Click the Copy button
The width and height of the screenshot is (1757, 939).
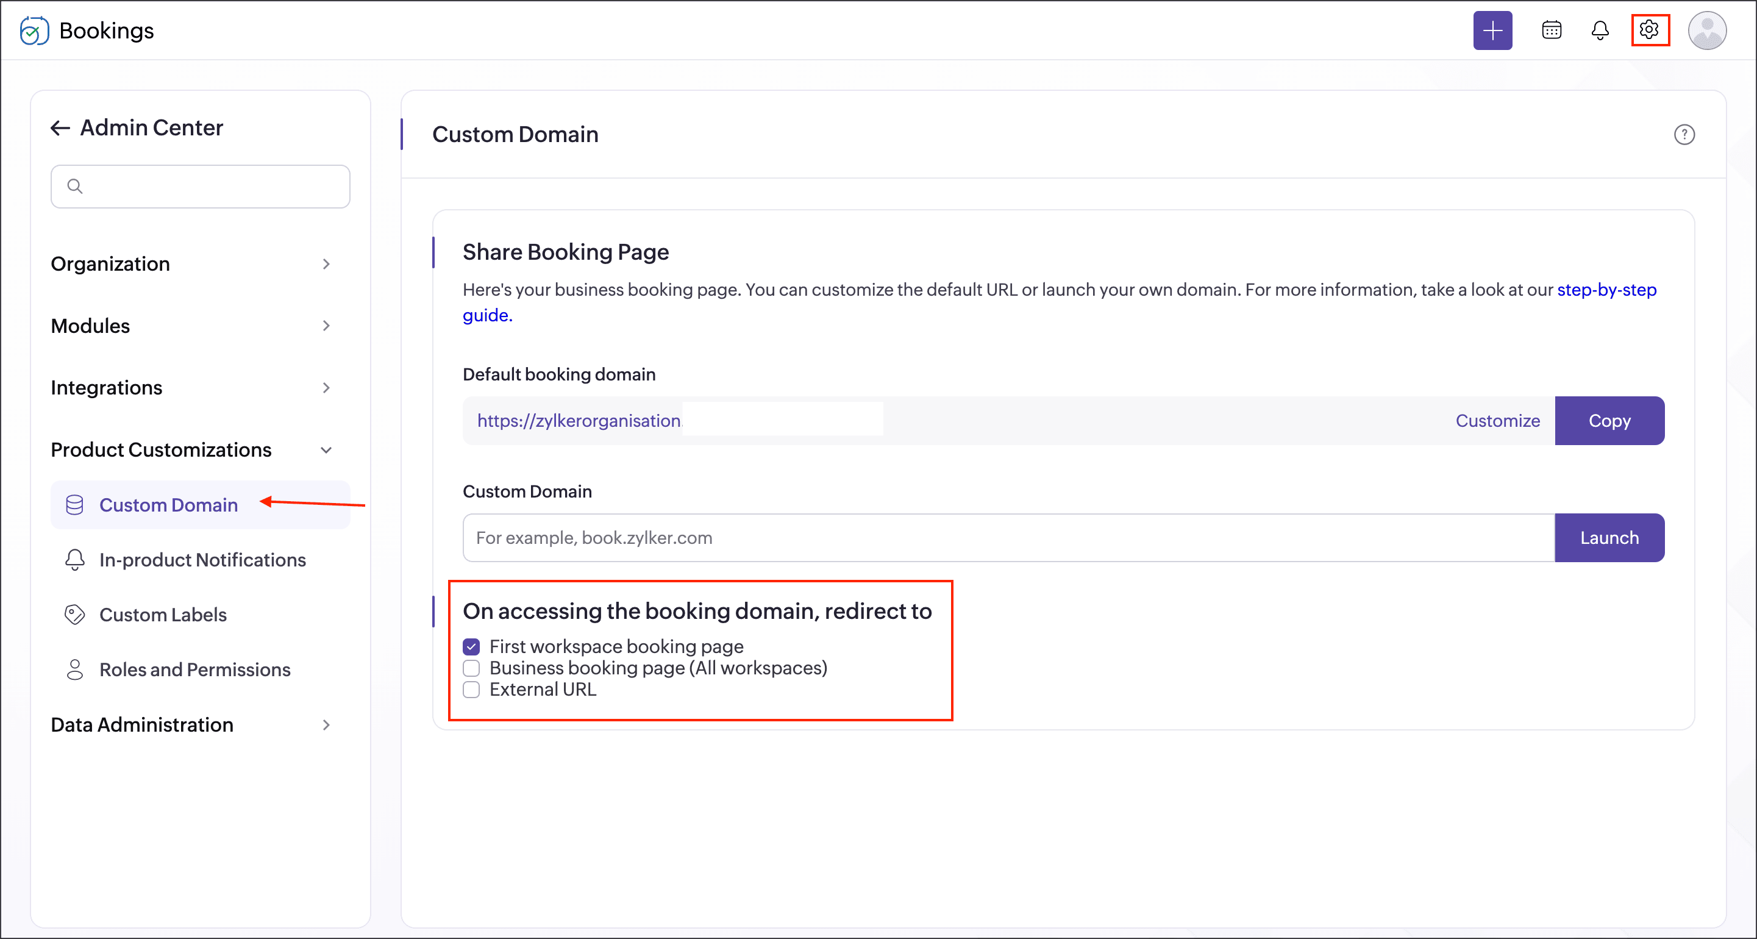tap(1609, 420)
